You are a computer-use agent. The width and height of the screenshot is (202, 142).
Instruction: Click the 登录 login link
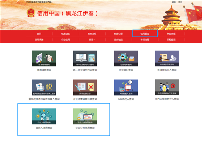tap(174, 2)
